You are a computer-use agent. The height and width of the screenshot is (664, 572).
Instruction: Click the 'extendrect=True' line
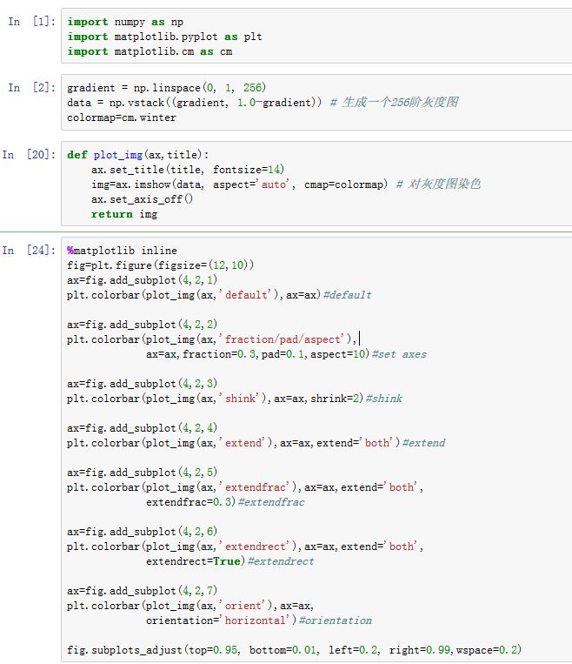194,561
